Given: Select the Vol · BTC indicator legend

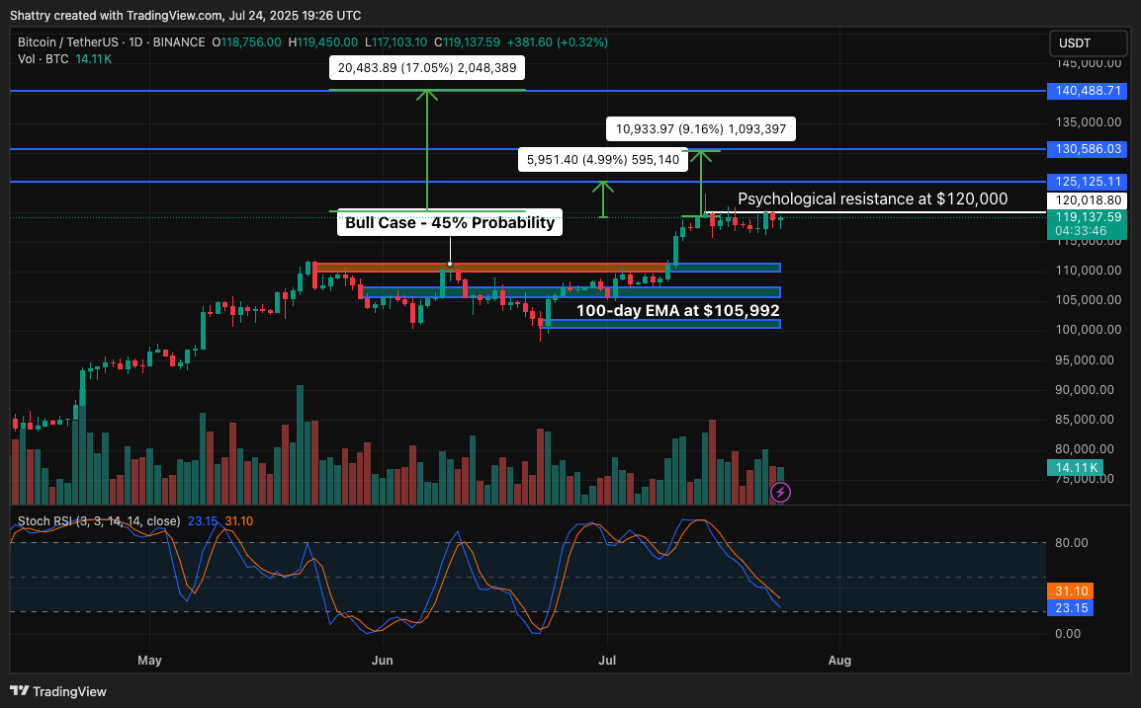Looking at the screenshot, I should (x=44, y=59).
